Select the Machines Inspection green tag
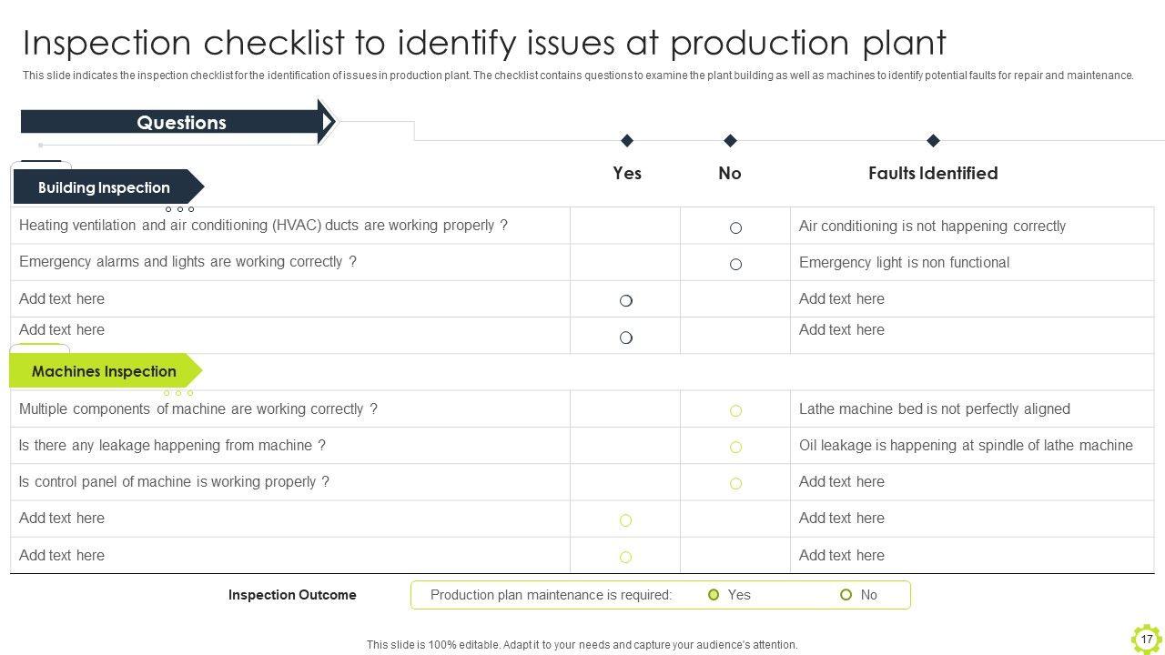This screenshot has height=655, width=1165. [105, 371]
